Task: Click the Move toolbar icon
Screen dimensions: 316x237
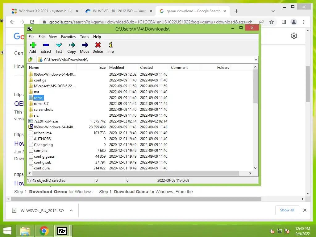Action: coord(85,48)
